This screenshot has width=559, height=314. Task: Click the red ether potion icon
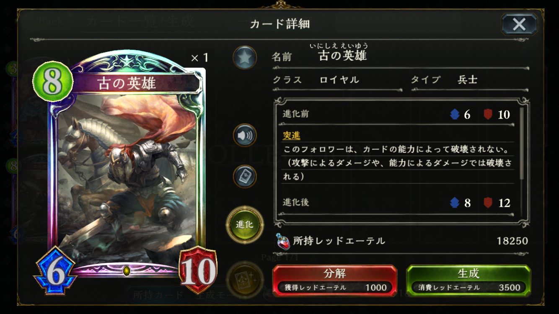[283, 241]
